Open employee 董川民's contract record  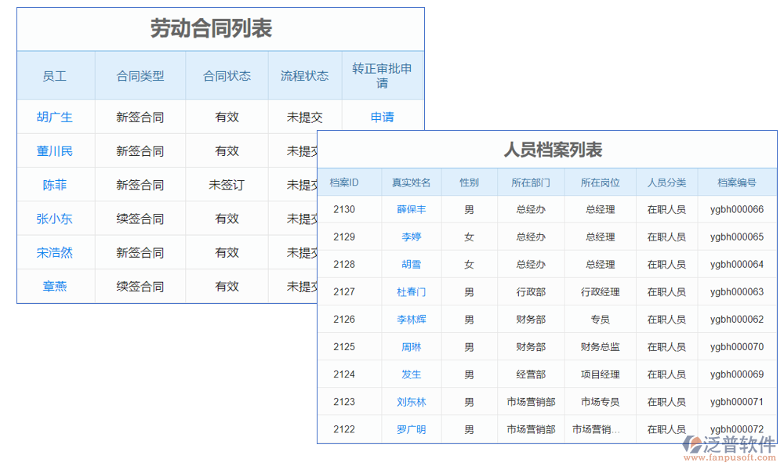55,150
